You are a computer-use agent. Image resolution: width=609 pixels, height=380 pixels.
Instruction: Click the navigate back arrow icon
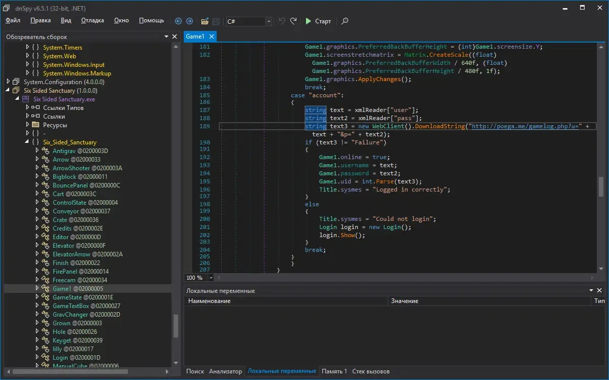178,21
